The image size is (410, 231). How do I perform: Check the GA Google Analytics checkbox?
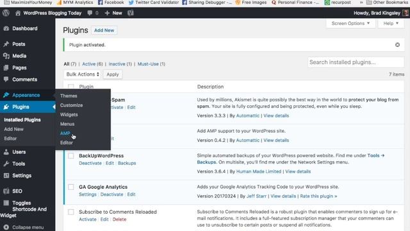[x=71, y=187]
